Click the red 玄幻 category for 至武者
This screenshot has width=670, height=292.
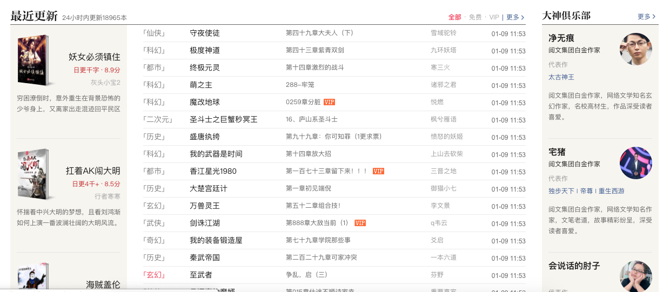(154, 275)
